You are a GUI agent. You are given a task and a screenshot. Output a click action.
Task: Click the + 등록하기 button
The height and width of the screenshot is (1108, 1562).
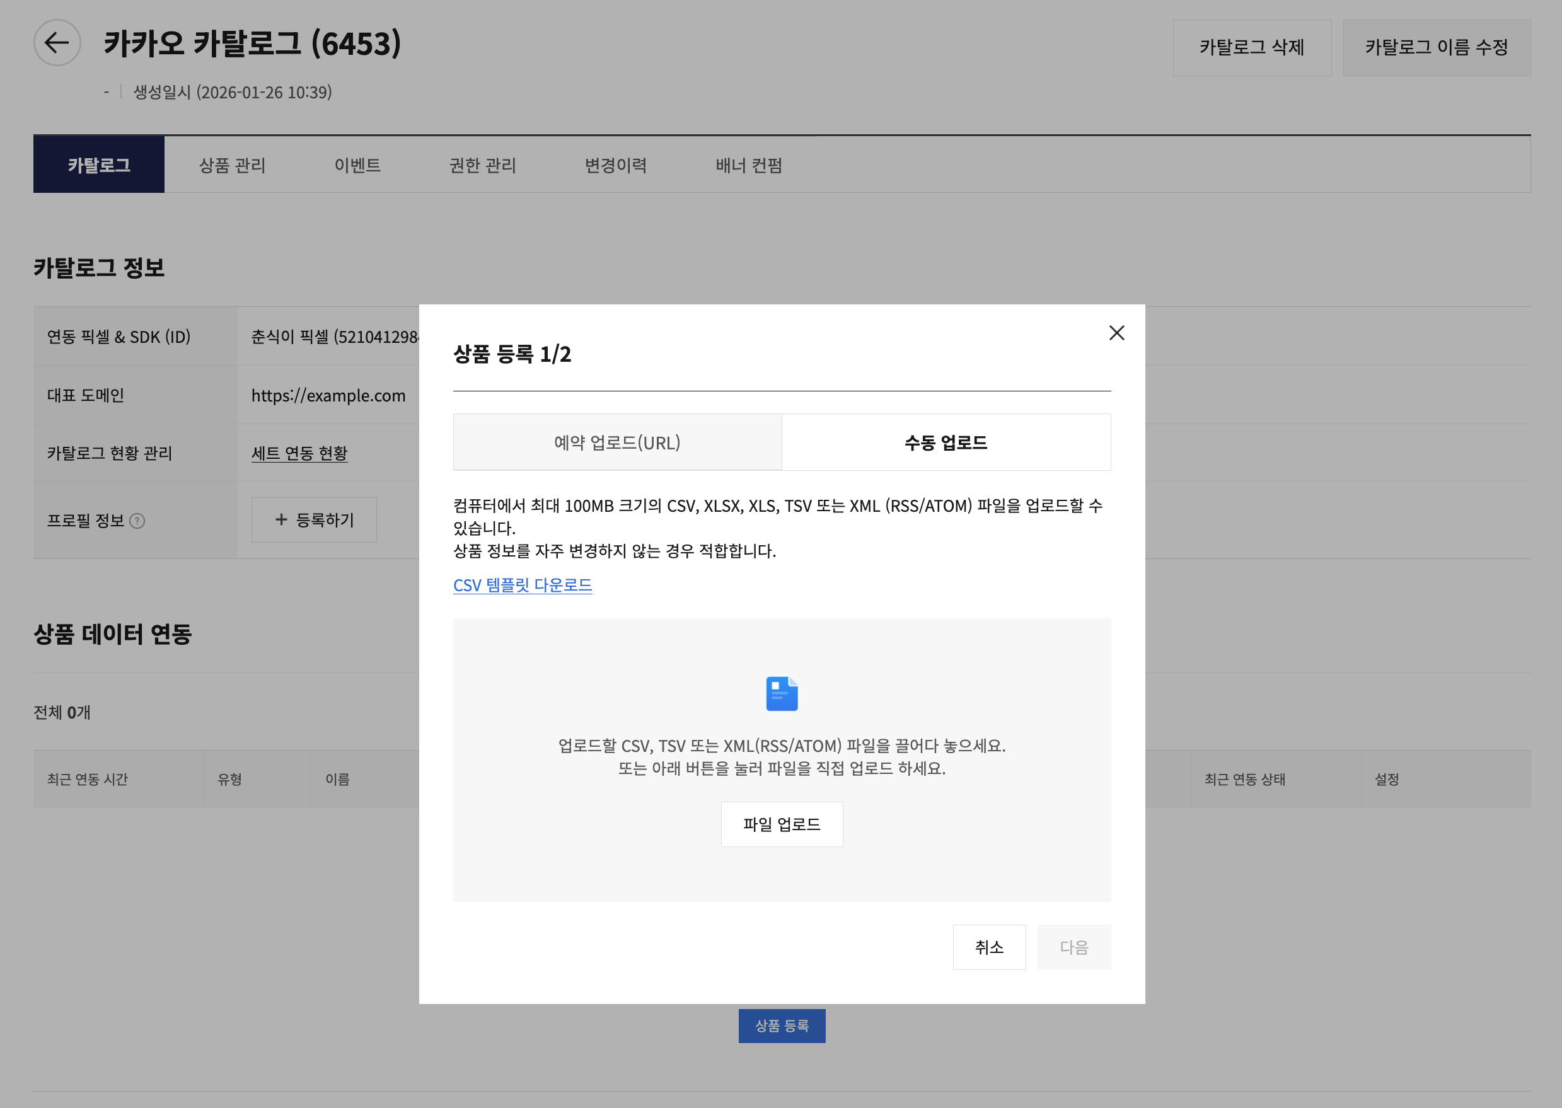point(314,520)
